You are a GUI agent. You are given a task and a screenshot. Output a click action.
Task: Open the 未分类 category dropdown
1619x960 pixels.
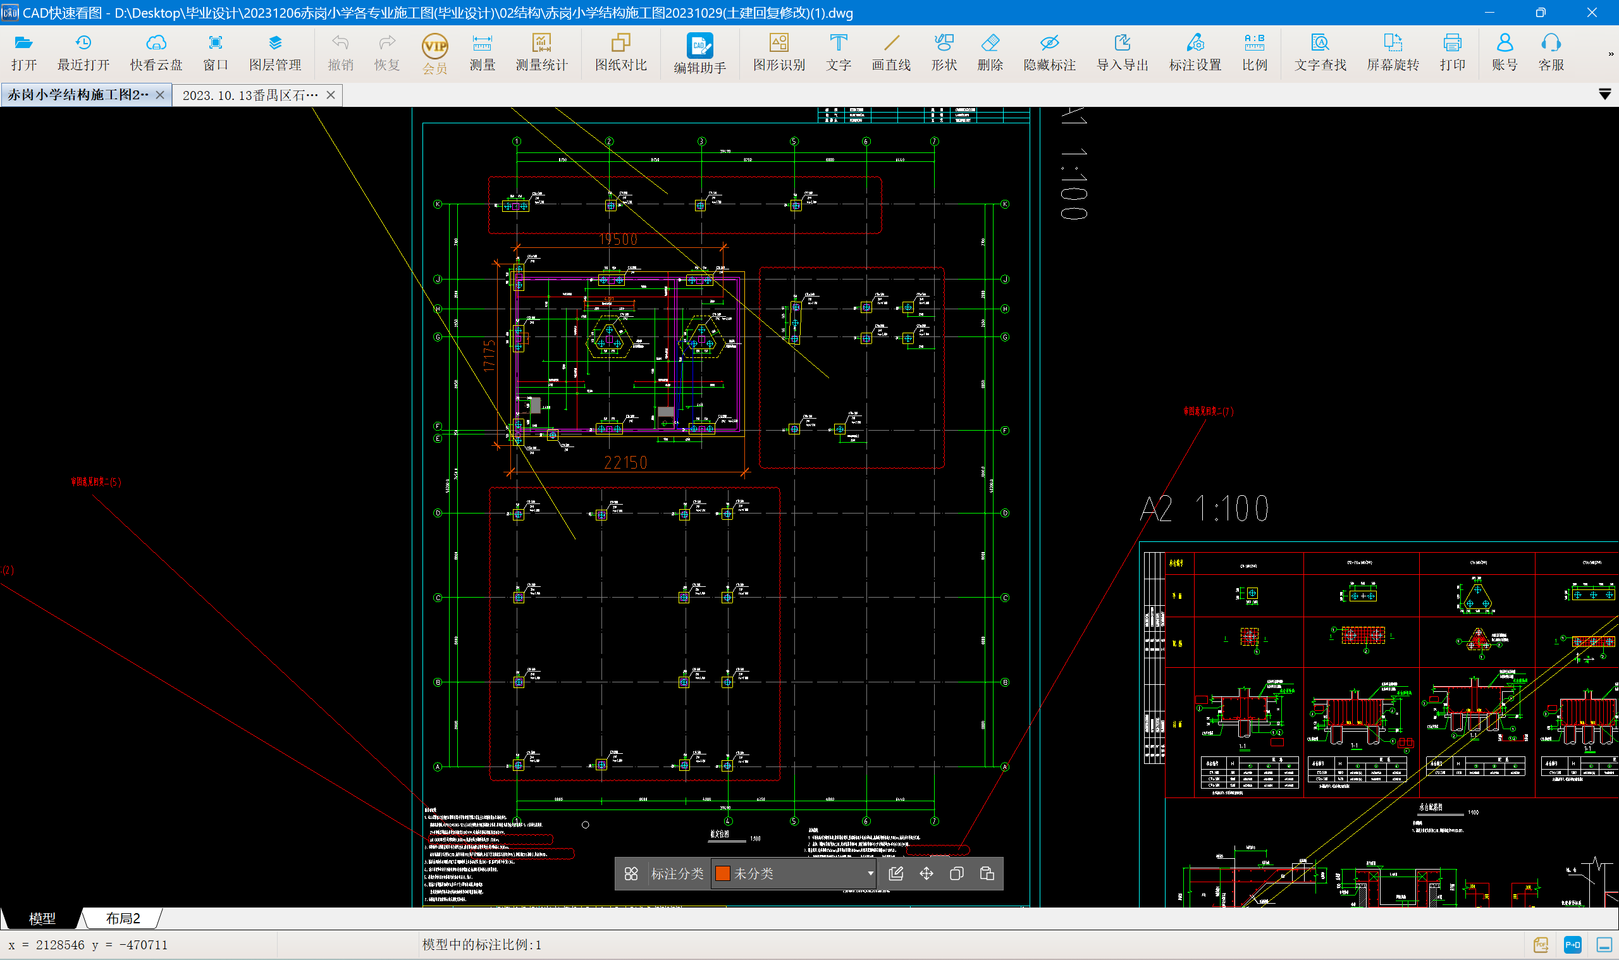794,873
